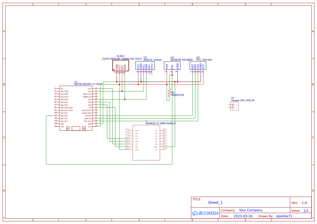
Task: Select pin 1 circle of the H1 header
Action: click(233, 105)
